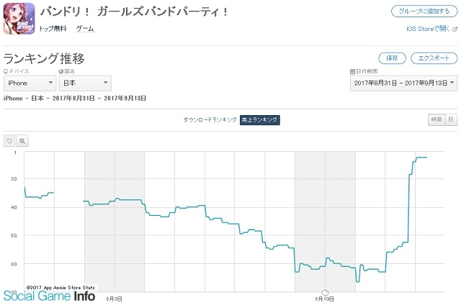461x305 pixels.
Task: Open the 日本 country dropdown
Action: click(x=85, y=83)
